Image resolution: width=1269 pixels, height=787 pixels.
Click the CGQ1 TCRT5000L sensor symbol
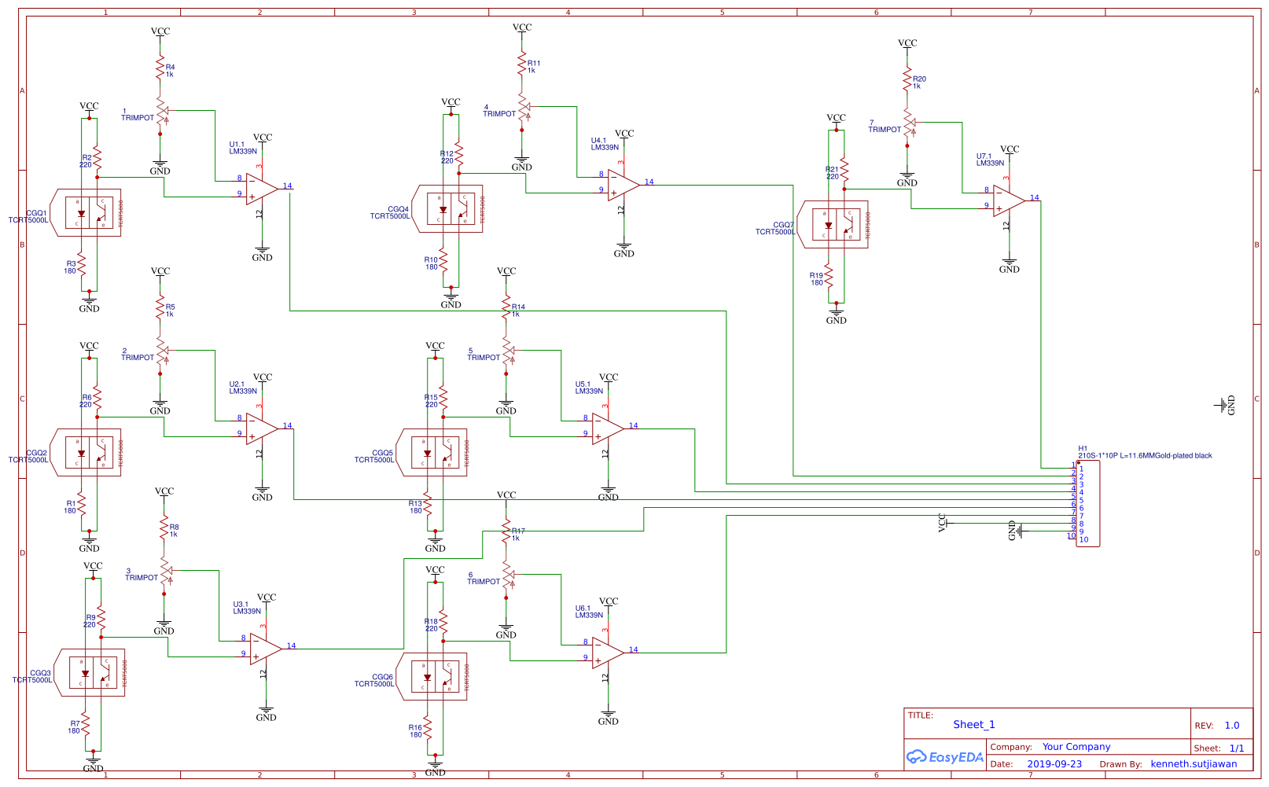click(x=86, y=212)
